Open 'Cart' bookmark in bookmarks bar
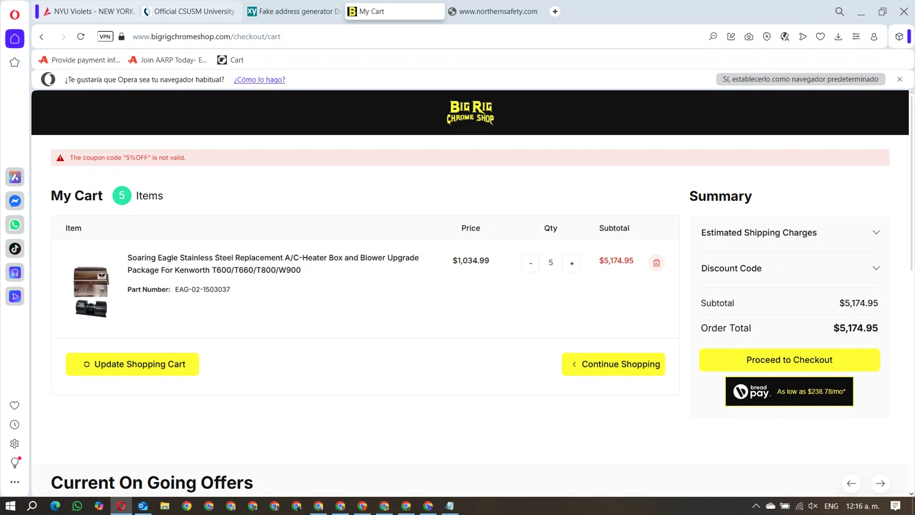Screen dimensions: 915x515 coord(231,60)
